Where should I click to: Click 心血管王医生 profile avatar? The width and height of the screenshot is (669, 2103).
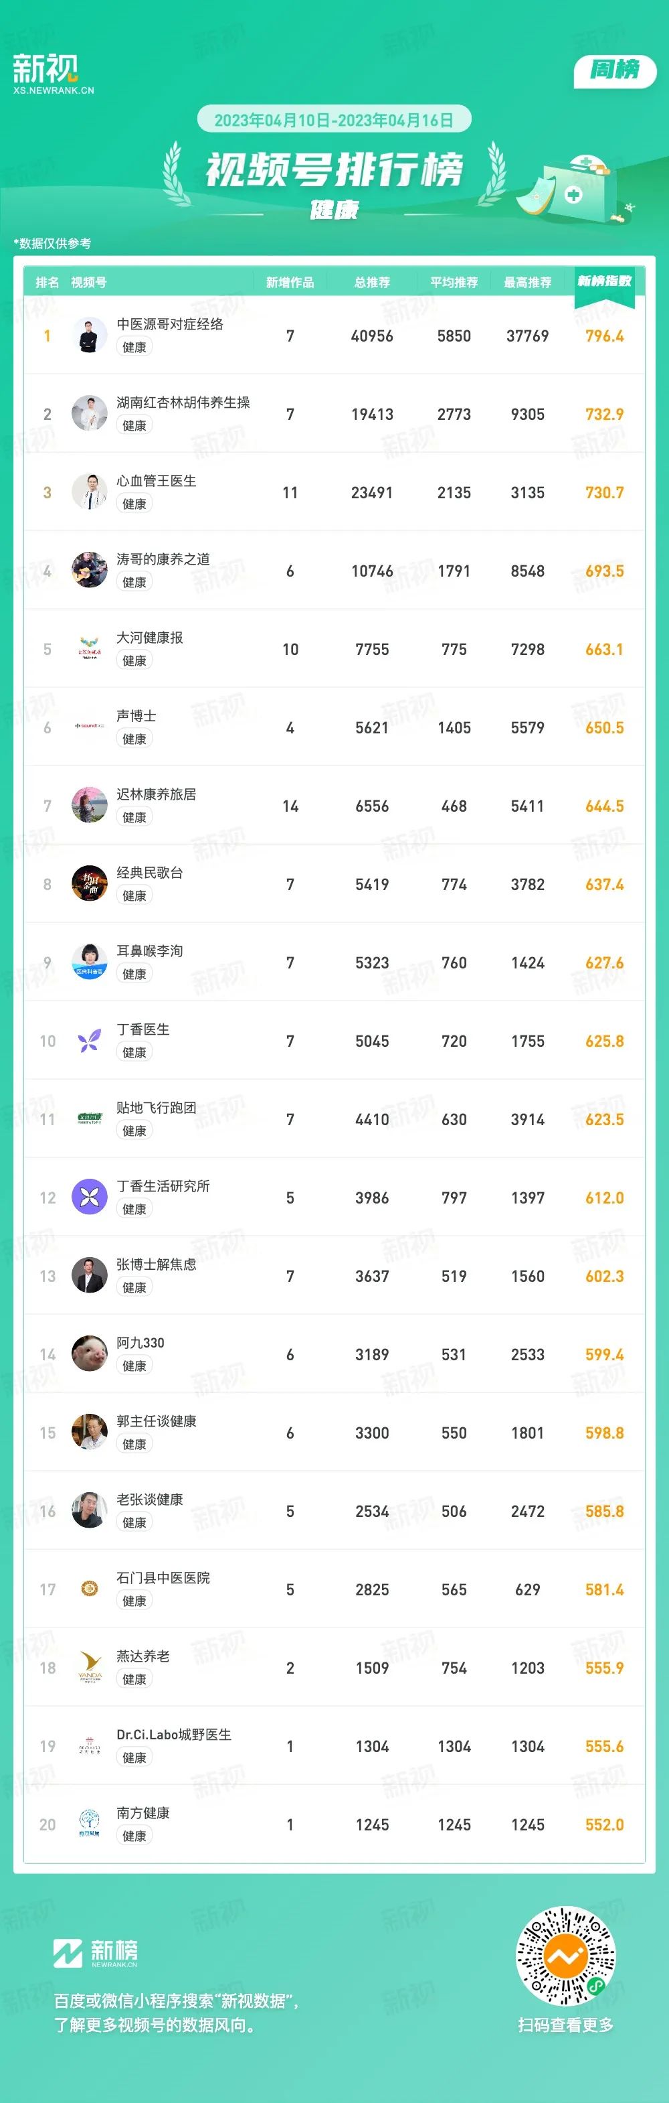(x=90, y=492)
